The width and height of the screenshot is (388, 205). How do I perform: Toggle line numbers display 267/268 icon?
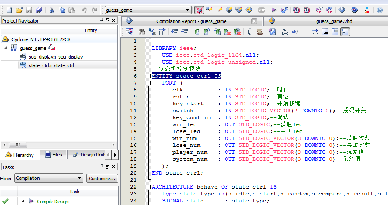click(x=285, y=32)
